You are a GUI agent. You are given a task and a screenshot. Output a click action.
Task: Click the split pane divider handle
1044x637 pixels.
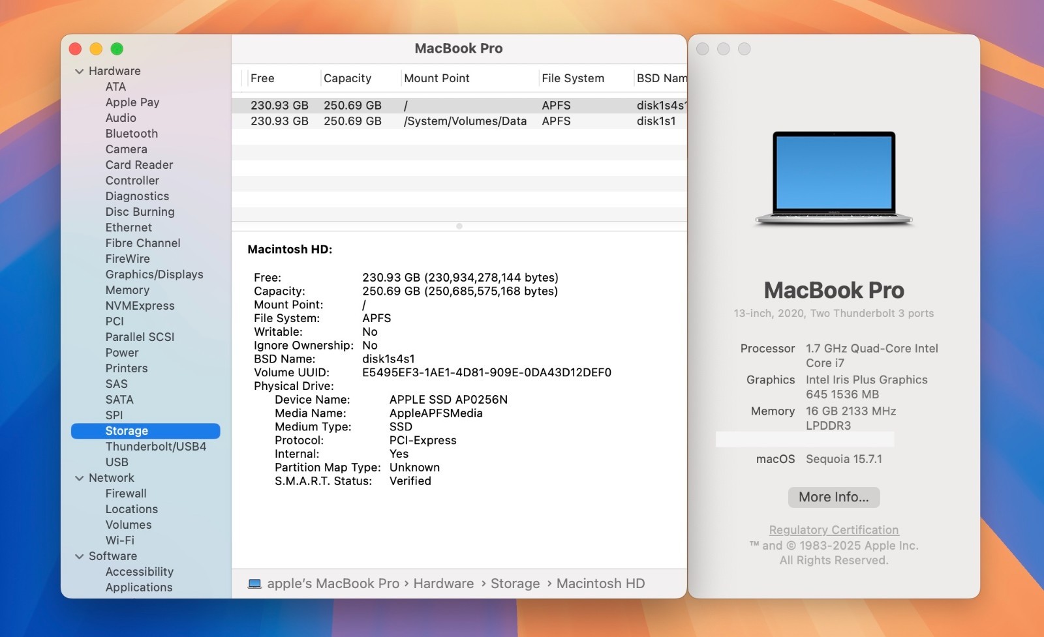459,226
